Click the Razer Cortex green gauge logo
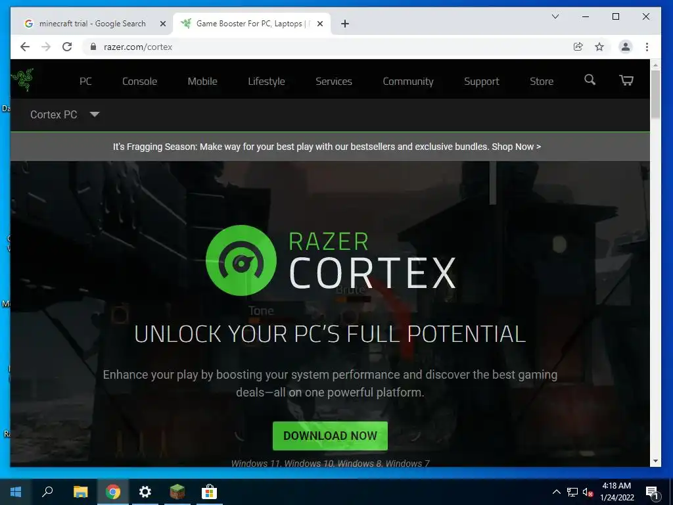Image resolution: width=673 pixels, height=505 pixels. pos(241,260)
